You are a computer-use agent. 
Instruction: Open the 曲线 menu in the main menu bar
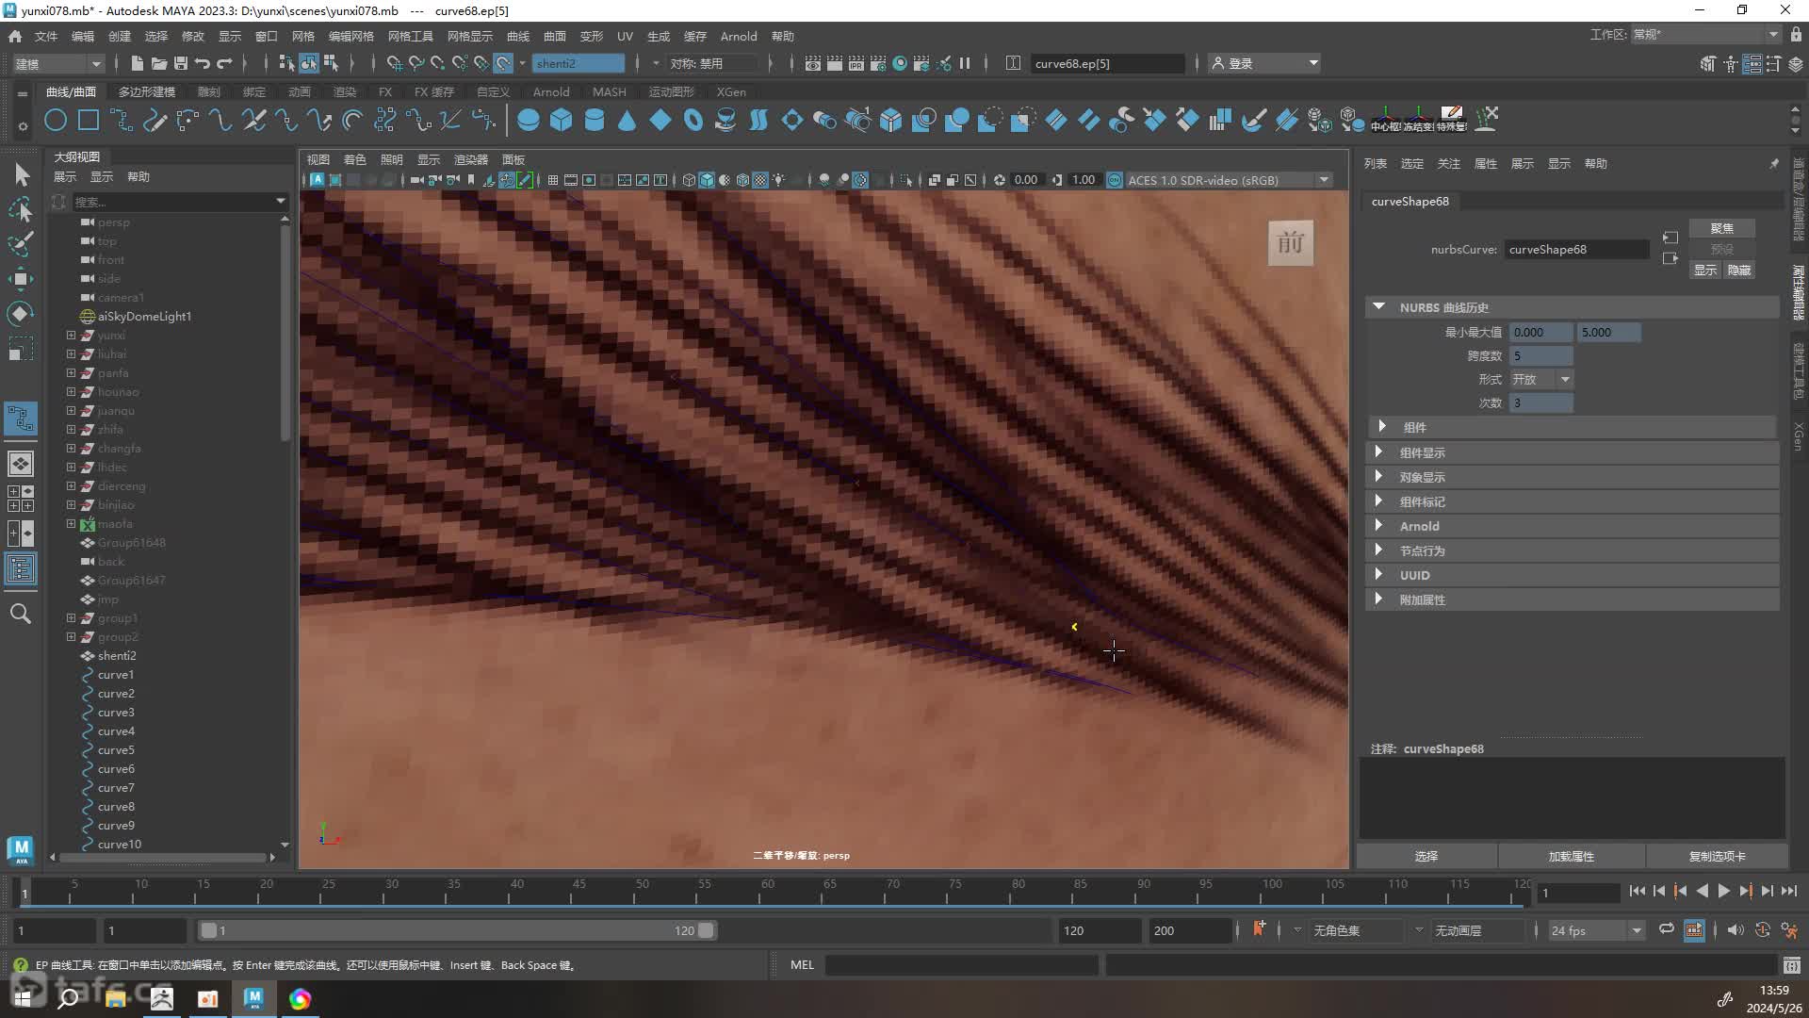point(518,36)
